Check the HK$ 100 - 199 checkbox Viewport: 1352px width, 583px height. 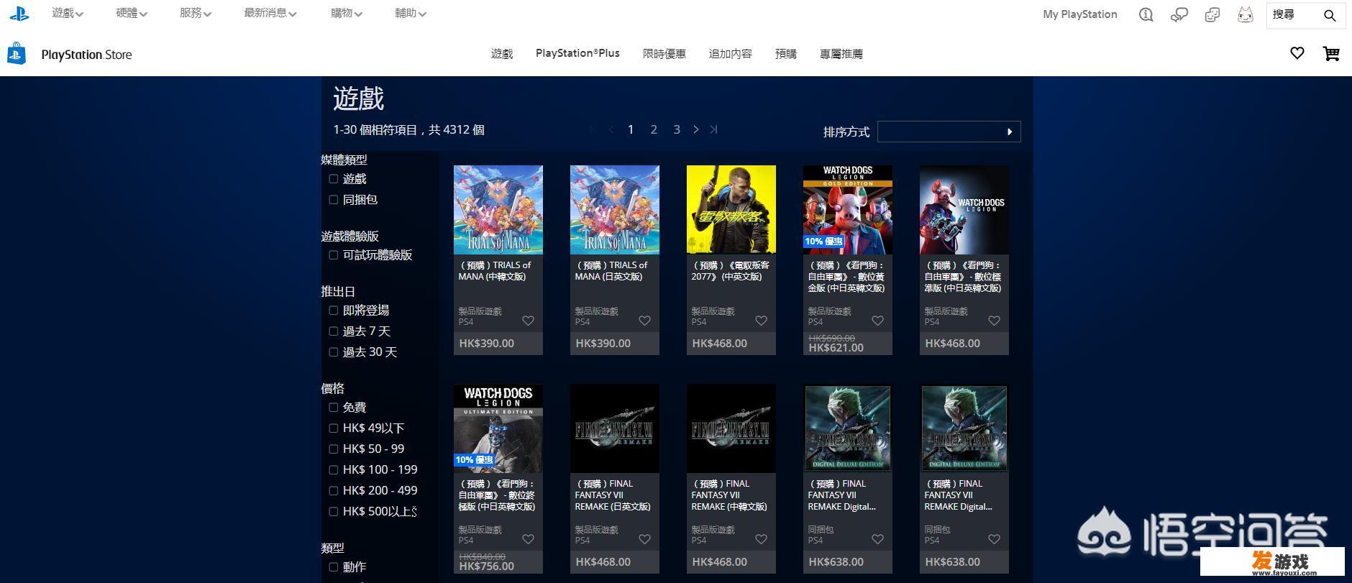[333, 470]
